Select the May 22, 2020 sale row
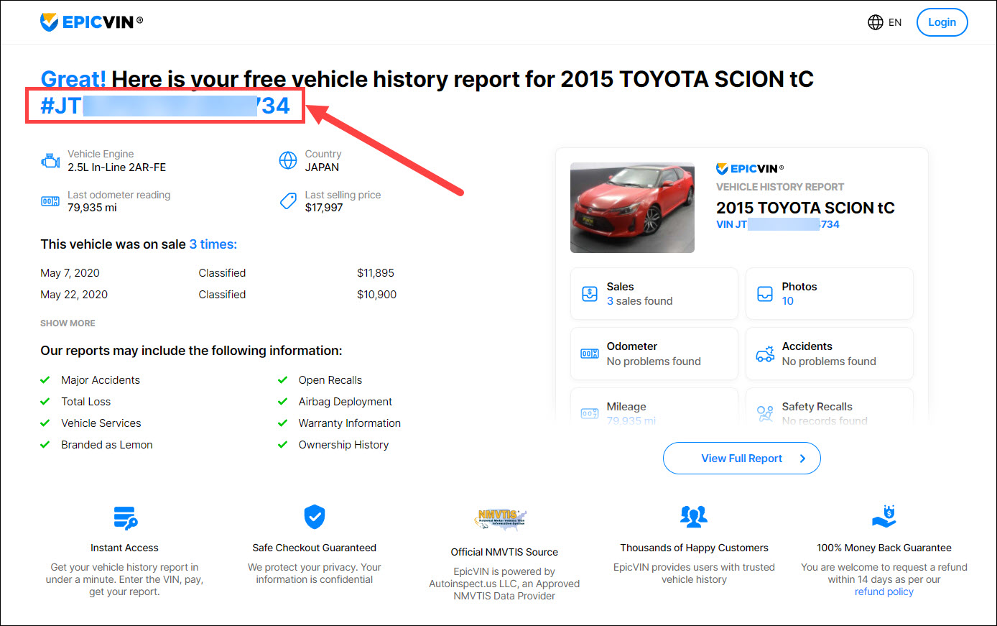Image resolution: width=997 pixels, height=626 pixels. 218,295
